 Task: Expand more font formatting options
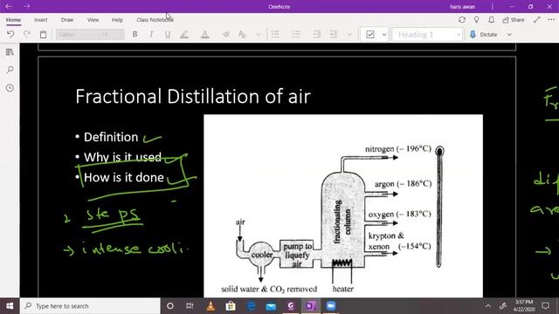259,35
